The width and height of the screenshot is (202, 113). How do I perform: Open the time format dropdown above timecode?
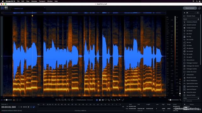(x=5, y=104)
